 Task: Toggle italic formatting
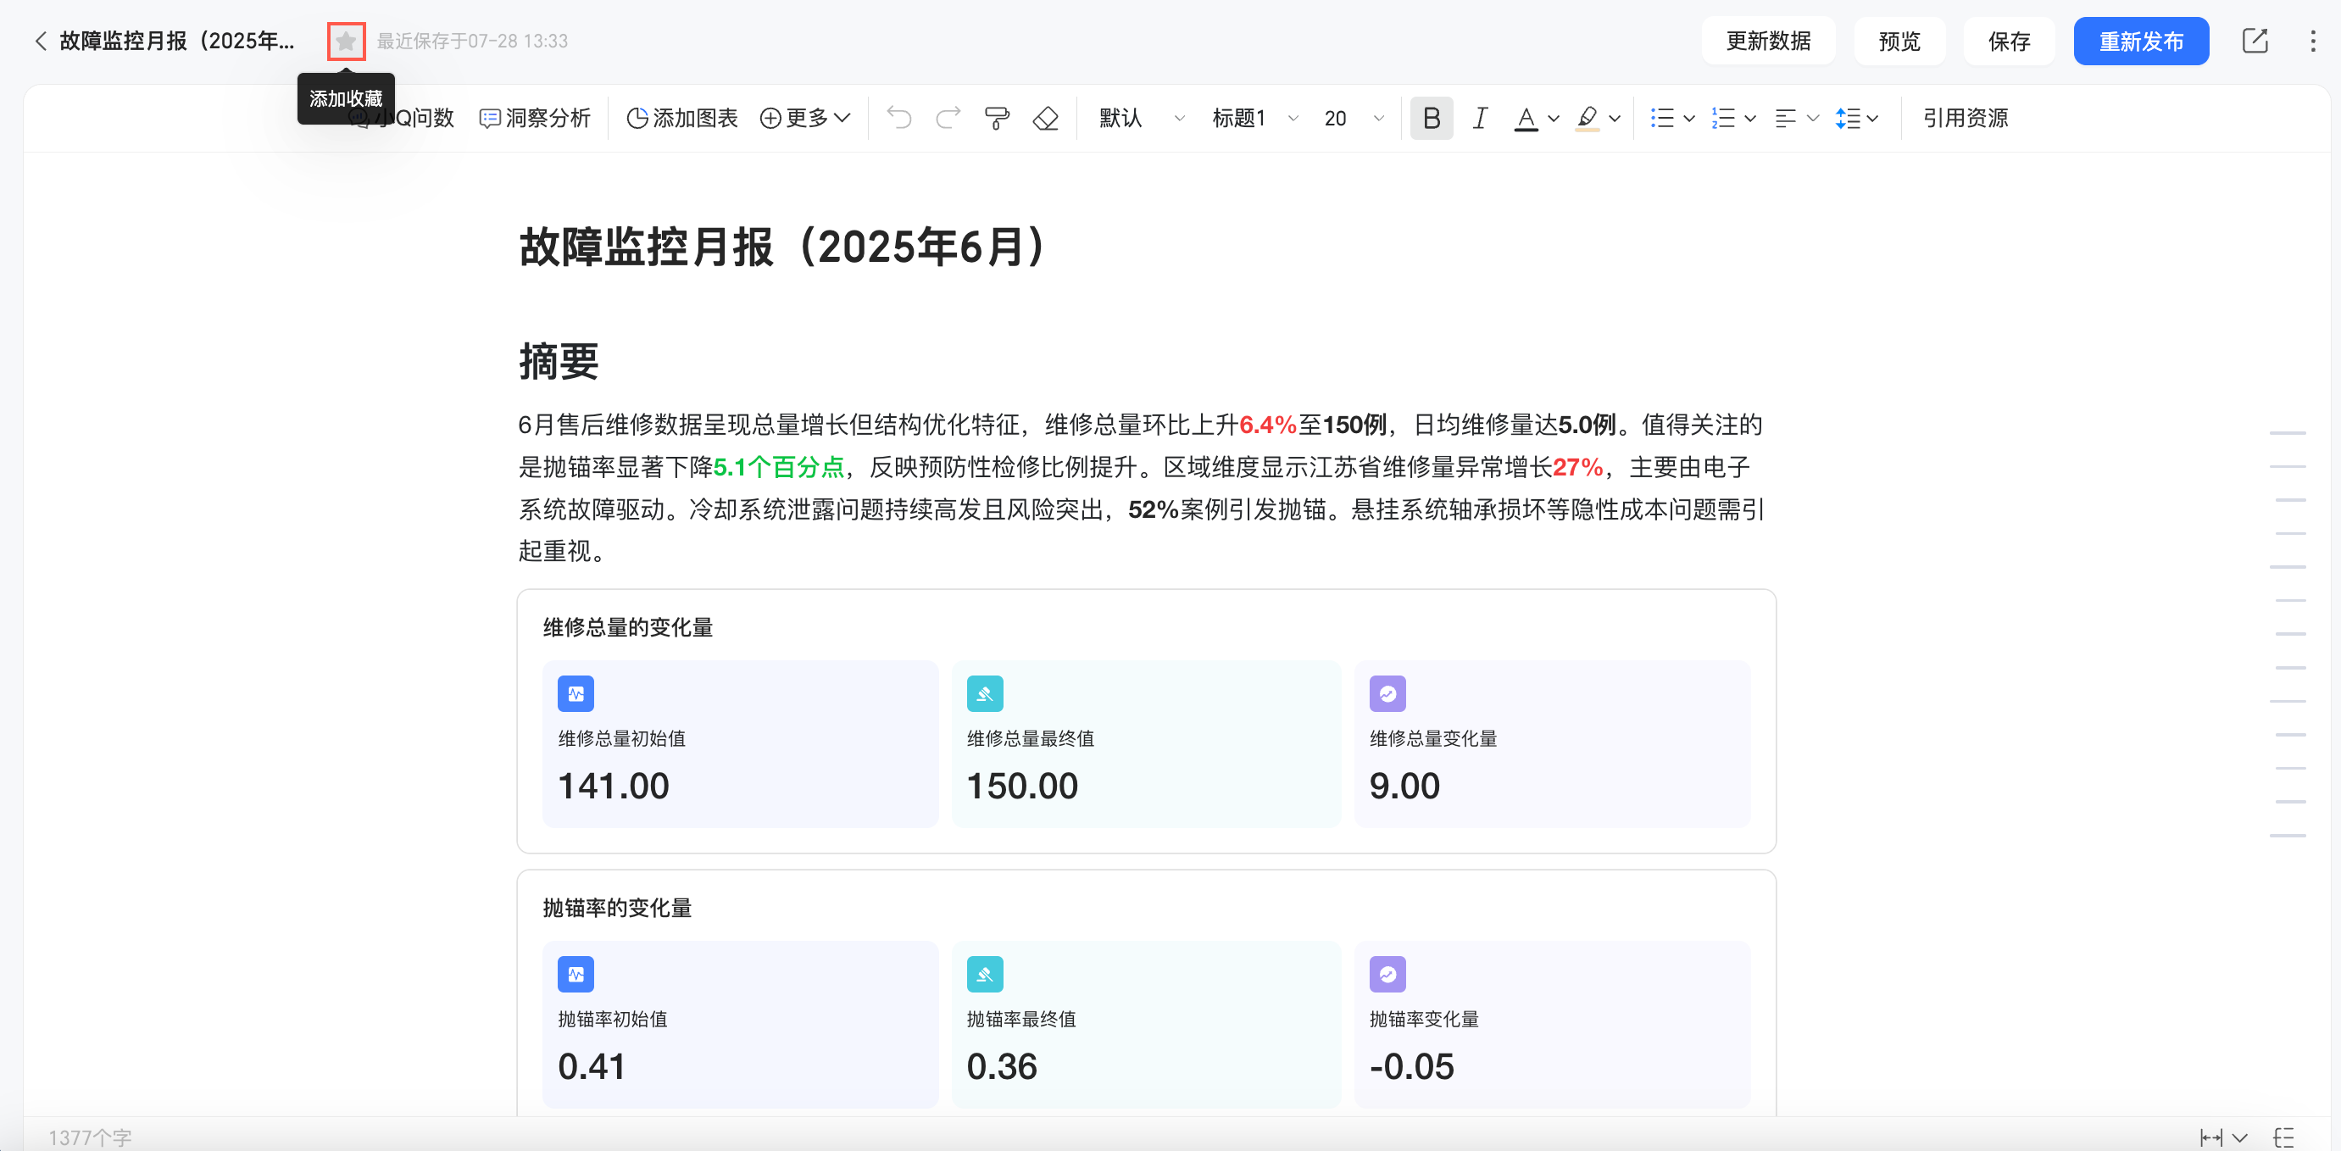click(1480, 118)
